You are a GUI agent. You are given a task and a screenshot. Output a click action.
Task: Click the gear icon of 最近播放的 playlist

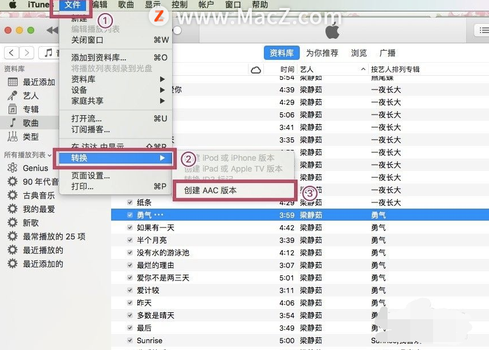coord(13,250)
